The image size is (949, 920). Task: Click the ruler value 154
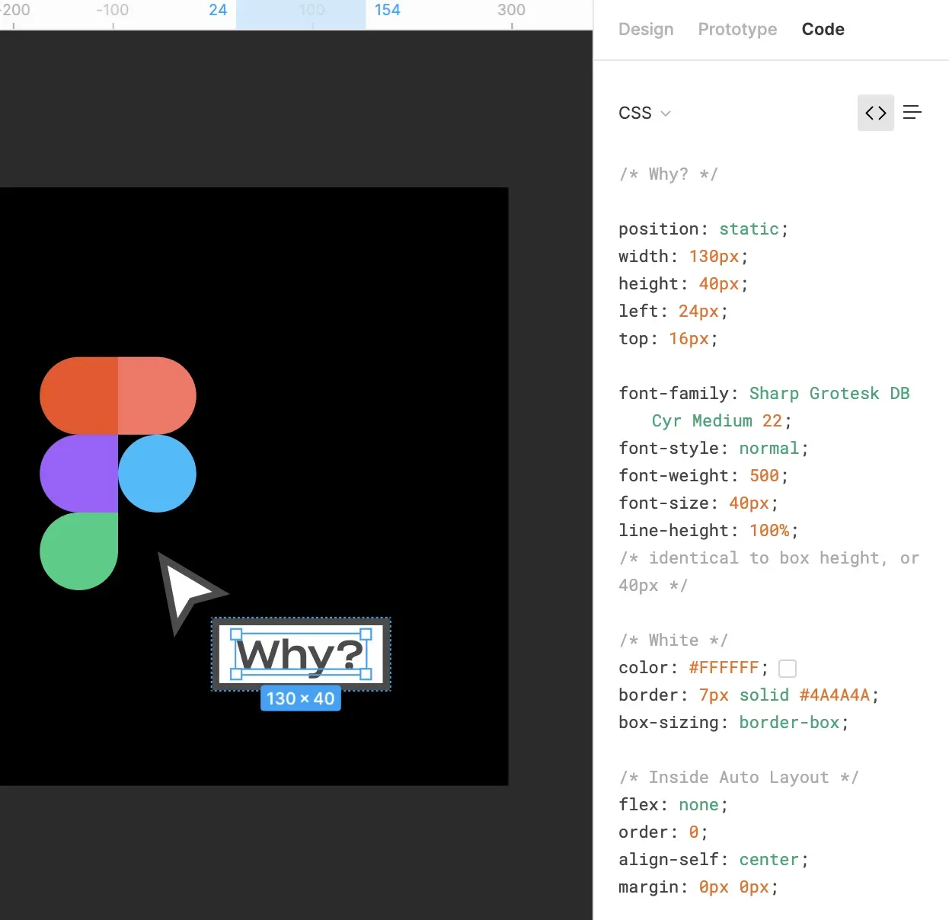(x=387, y=10)
